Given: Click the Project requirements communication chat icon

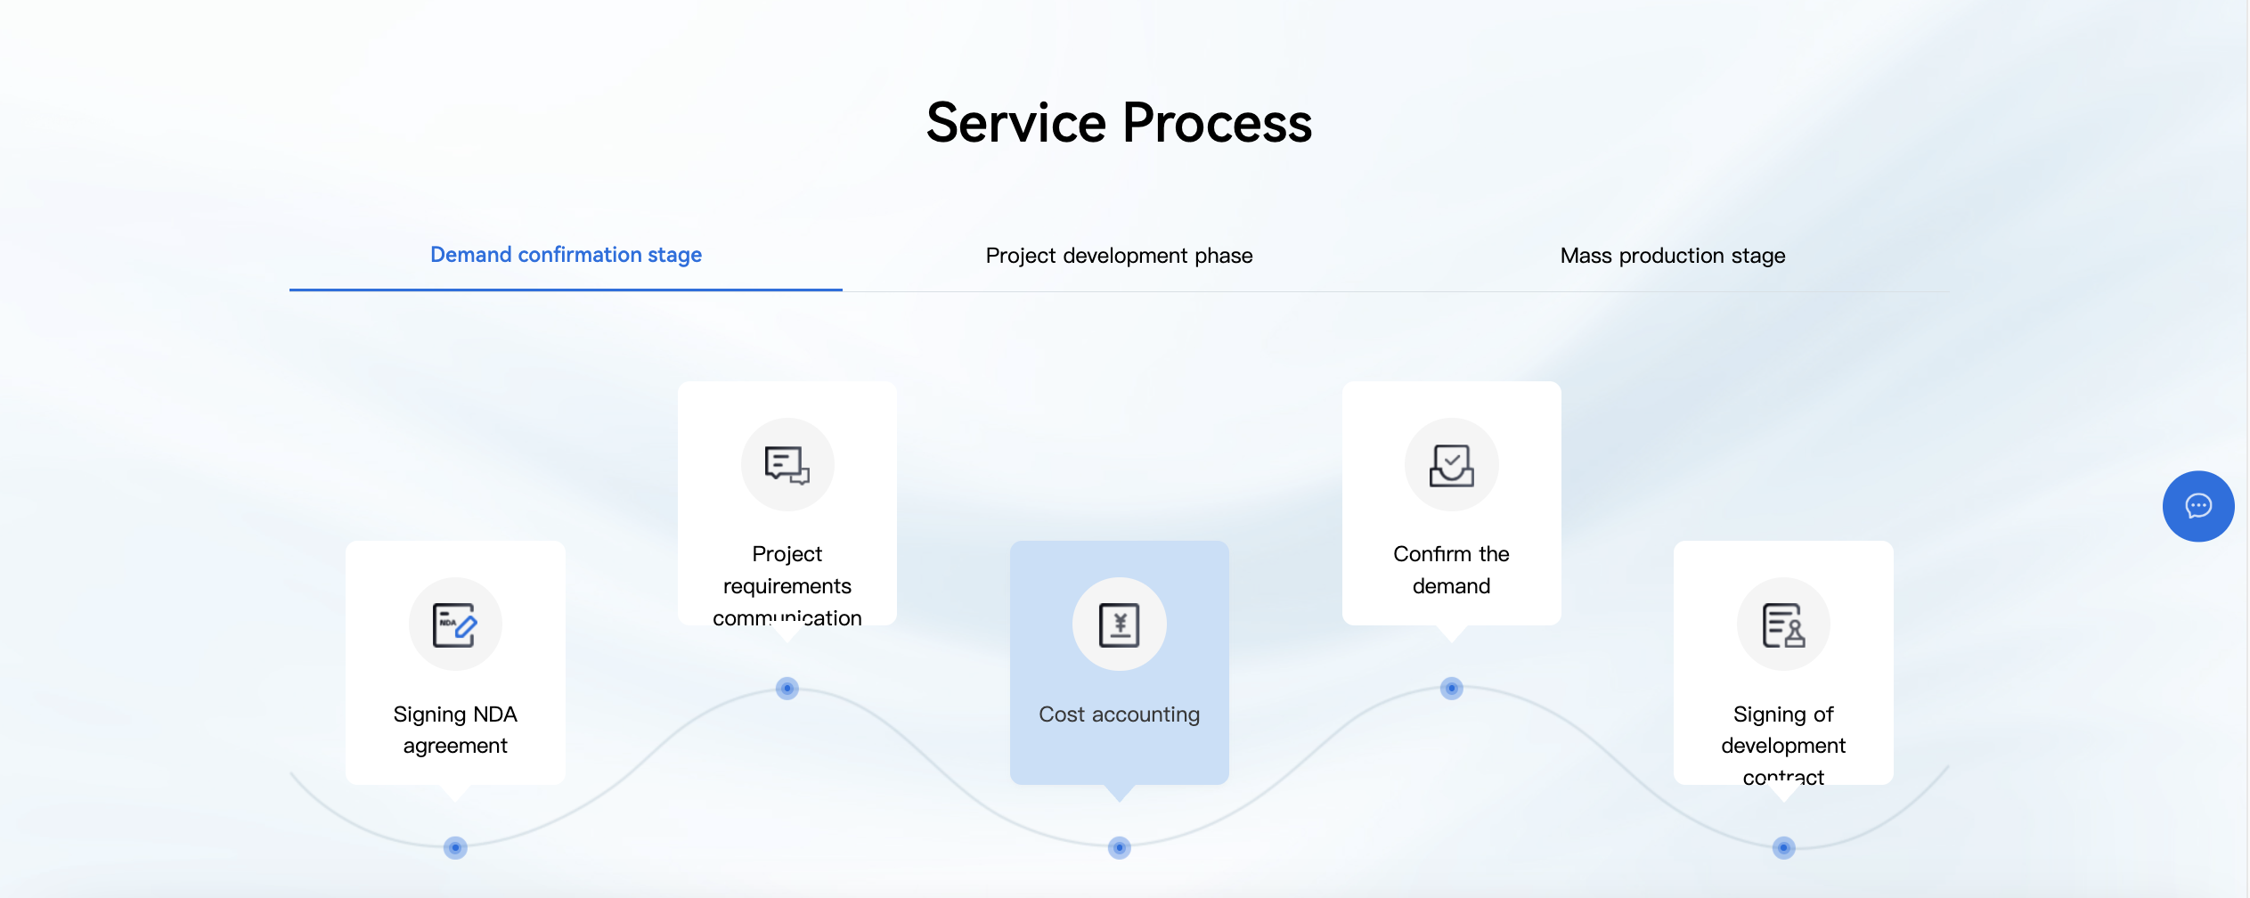Looking at the screenshot, I should pyautogui.click(x=787, y=464).
